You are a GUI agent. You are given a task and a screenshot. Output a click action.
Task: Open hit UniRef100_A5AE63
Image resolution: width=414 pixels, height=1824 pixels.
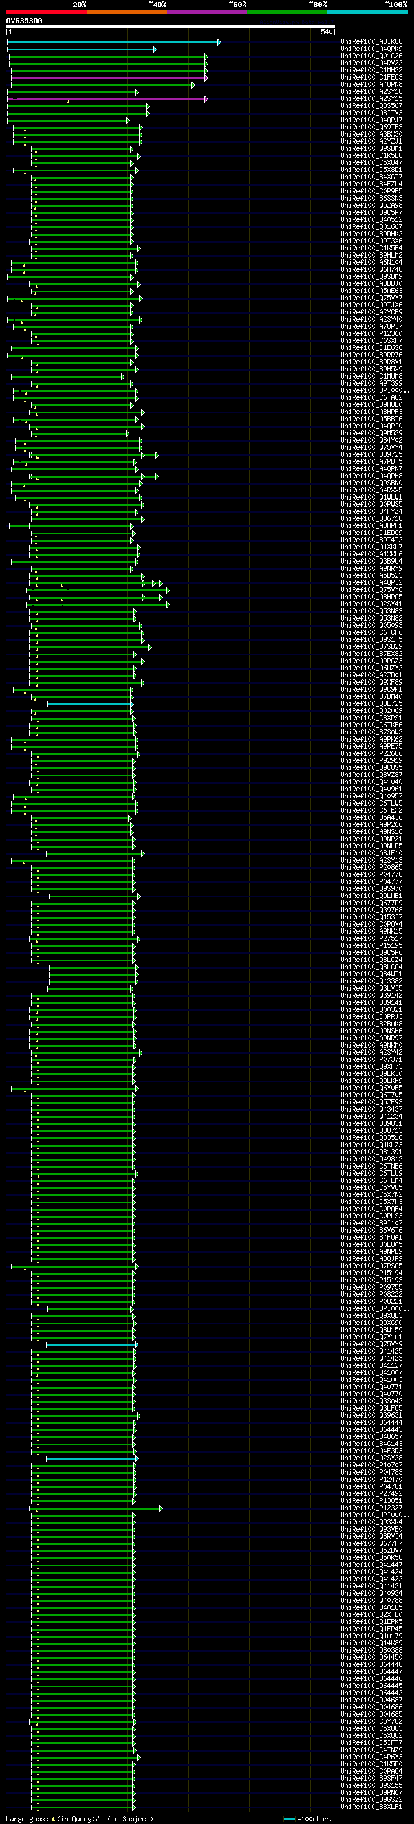coord(371,291)
